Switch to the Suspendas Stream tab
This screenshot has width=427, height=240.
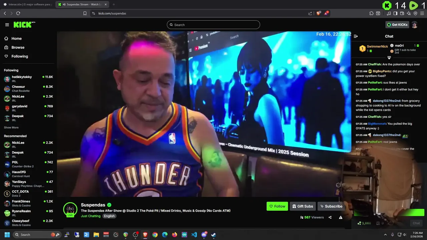[x=83, y=4]
